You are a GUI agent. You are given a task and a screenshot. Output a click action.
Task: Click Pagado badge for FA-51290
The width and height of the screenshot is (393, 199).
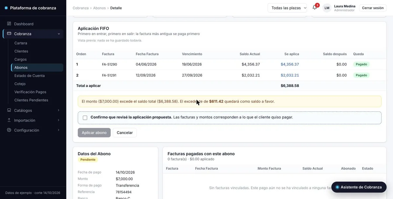(361, 64)
